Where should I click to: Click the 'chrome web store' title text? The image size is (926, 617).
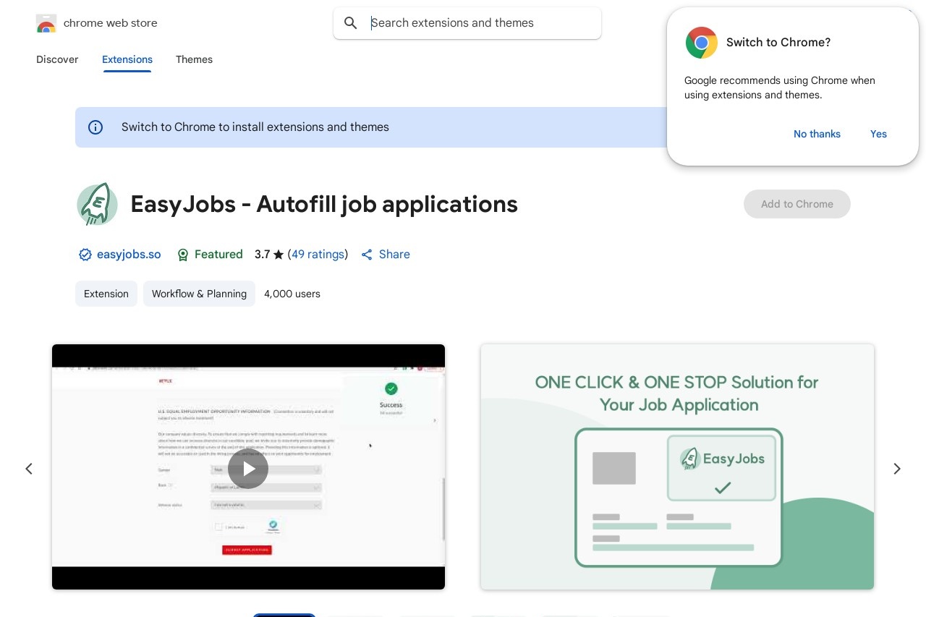click(x=111, y=23)
